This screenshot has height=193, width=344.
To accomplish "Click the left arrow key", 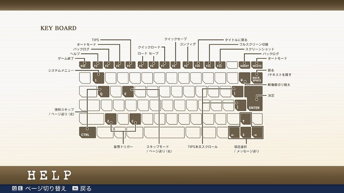I will pyautogui.click(x=234, y=133).
